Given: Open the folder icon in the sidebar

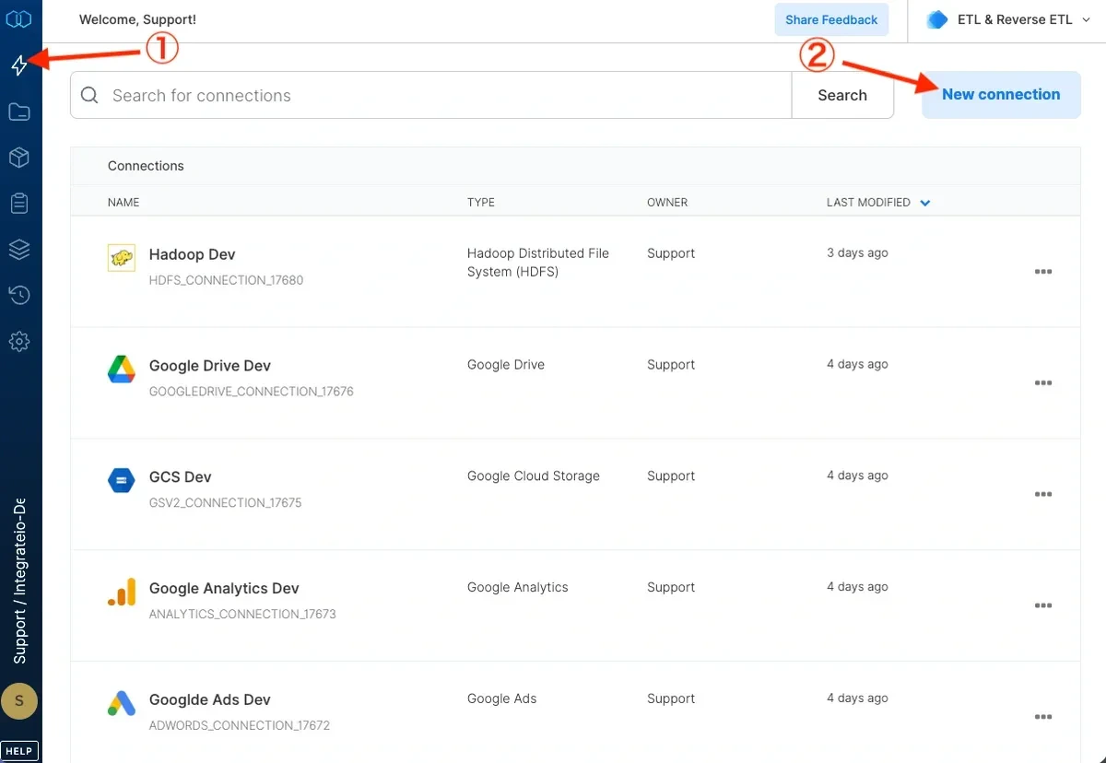Looking at the screenshot, I should pos(19,112).
